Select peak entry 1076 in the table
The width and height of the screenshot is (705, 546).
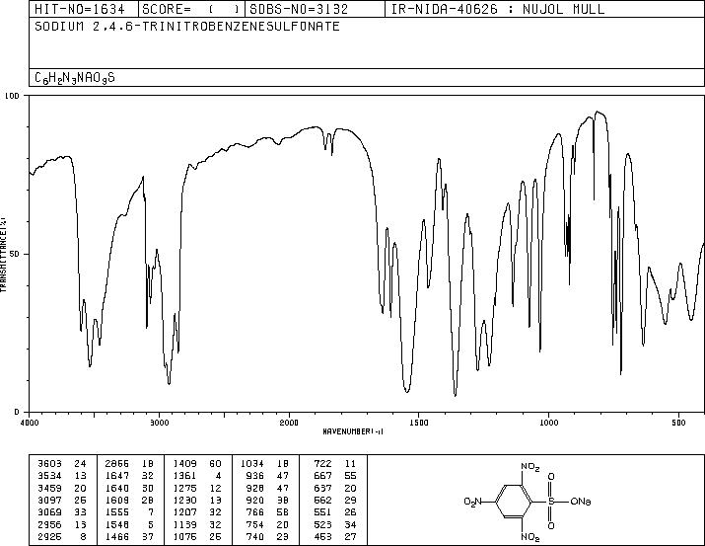pyautogui.click(x=197, y=536)
